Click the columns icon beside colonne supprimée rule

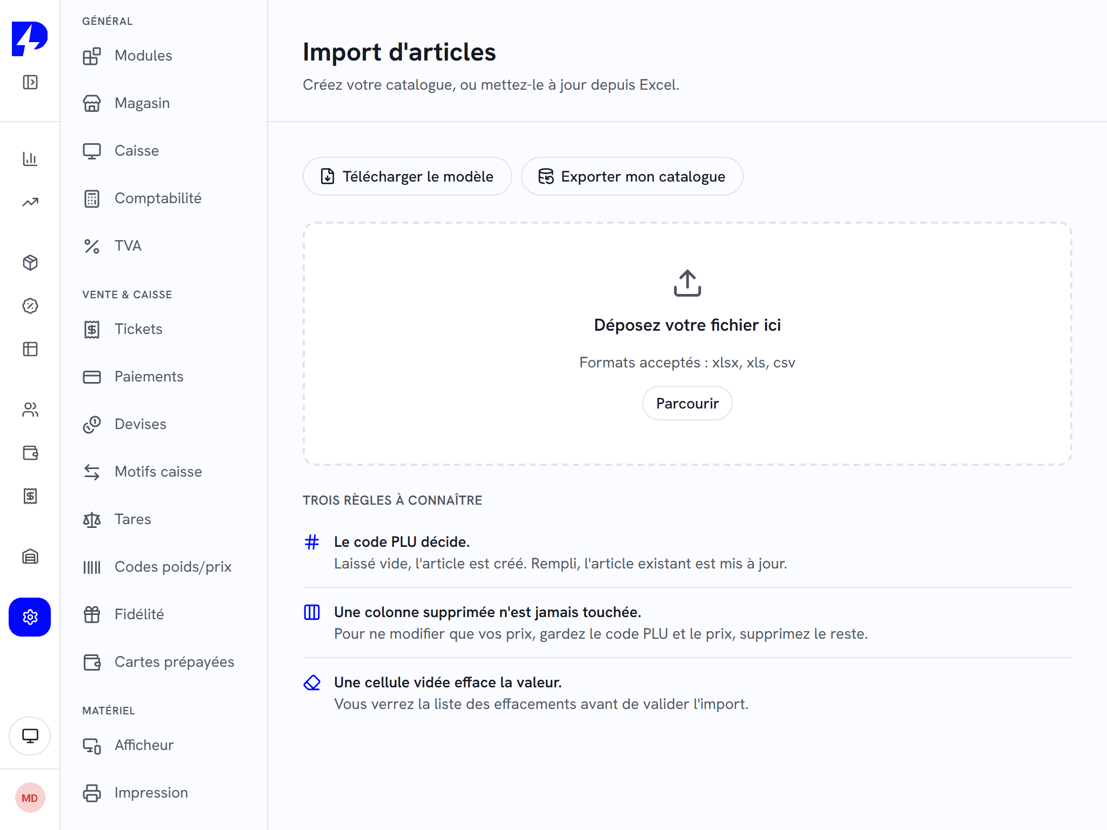pyautogui.click(x=312, y=612)
